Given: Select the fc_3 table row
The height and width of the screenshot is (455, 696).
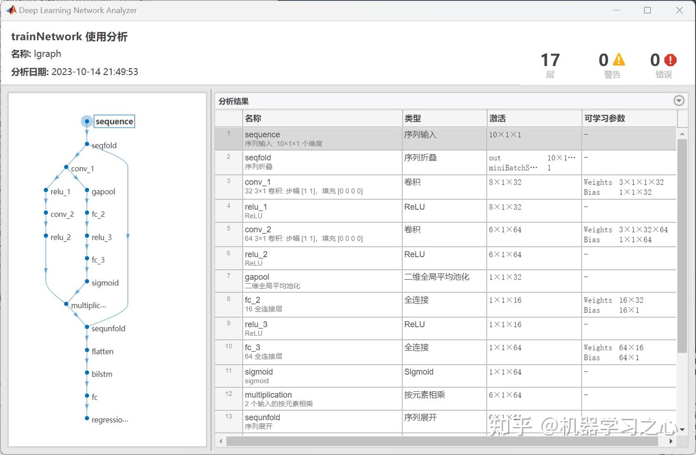Looking at the screenshot, I should click(x=446, y=352).
